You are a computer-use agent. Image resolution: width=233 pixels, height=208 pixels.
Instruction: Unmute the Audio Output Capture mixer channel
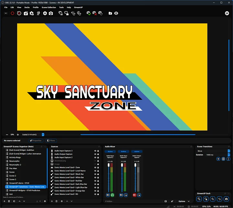click(135, 195)
